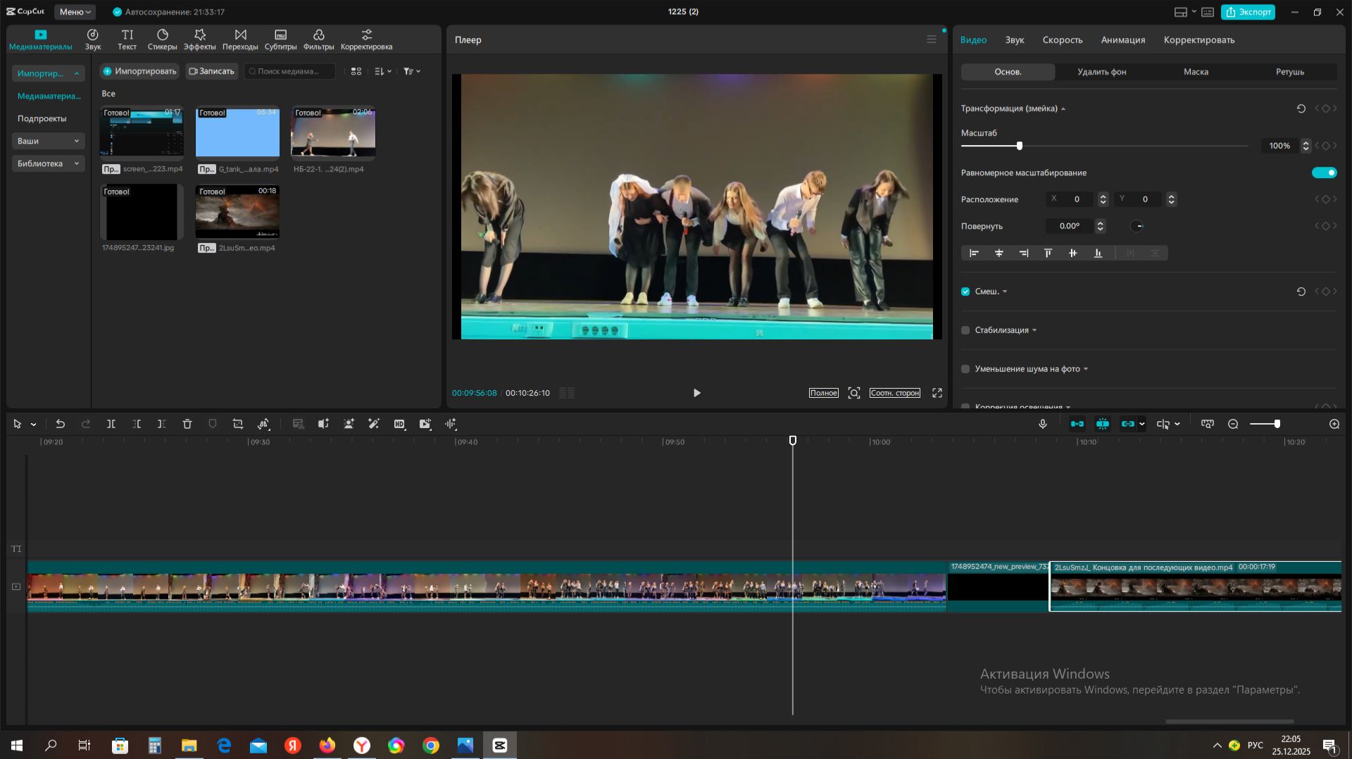Enable the Стабилизация checkbox
1352x759 pixels.
[x=965, y=330]
